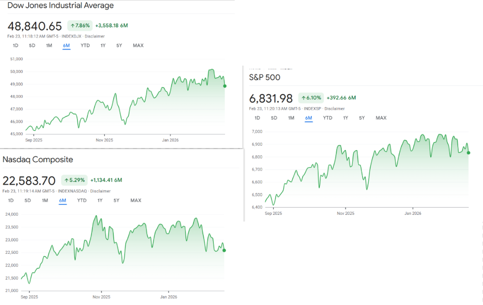Click the up-arrow 5.29% badge for Nasdaq
Image resolution: width=483 pixels, height=305 pixels.
75,180
